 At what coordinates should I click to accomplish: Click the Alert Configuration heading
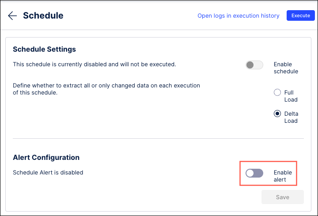coord(46,157)
